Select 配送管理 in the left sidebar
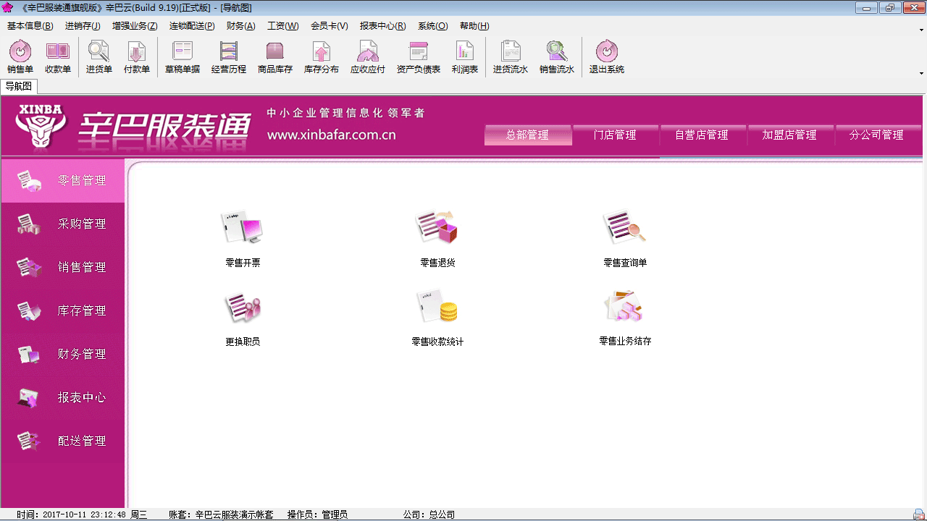The height and width of the screenshot is (521, 927). point(62,441)
